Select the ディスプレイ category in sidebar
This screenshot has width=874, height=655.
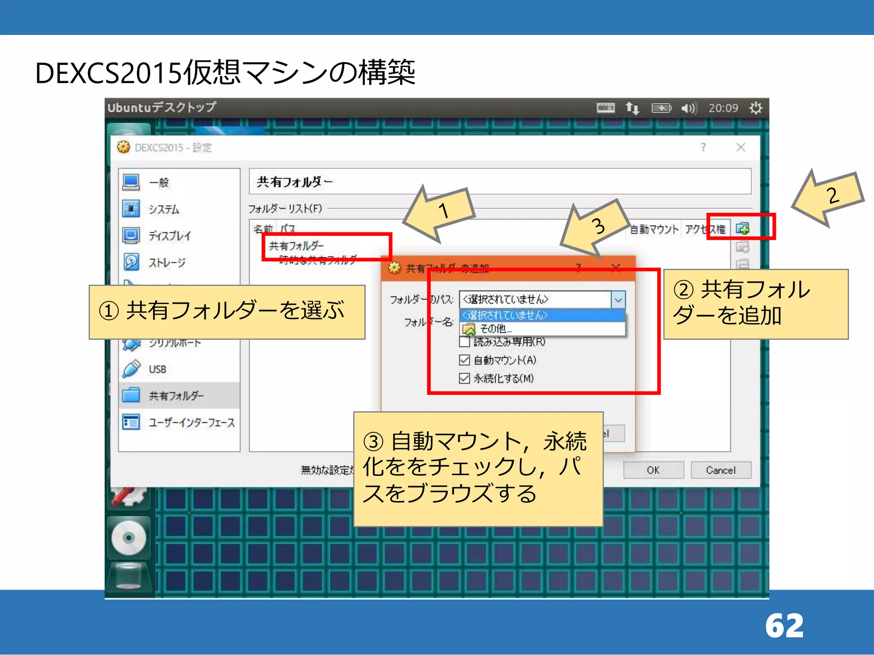[179, 235]
